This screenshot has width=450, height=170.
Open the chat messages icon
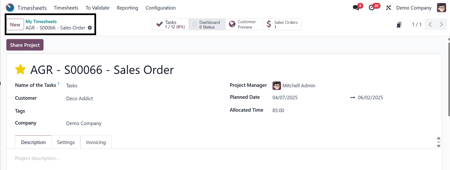356,8
